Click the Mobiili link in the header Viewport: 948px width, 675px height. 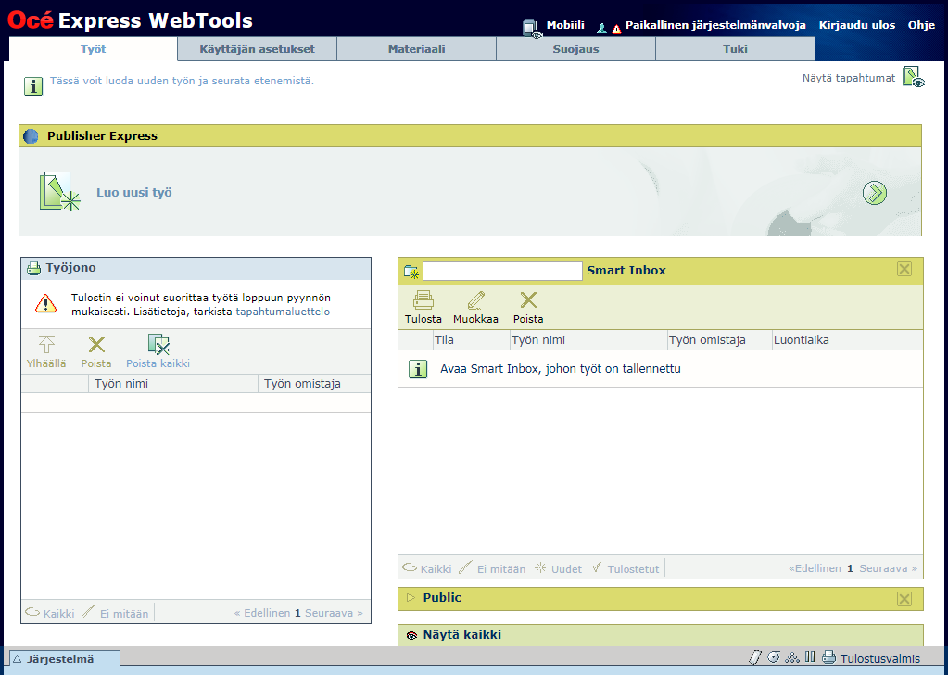click(565, 25)
